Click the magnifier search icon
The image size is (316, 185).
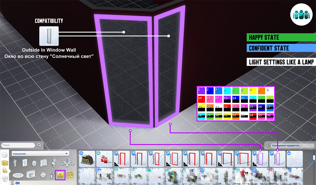39,145
